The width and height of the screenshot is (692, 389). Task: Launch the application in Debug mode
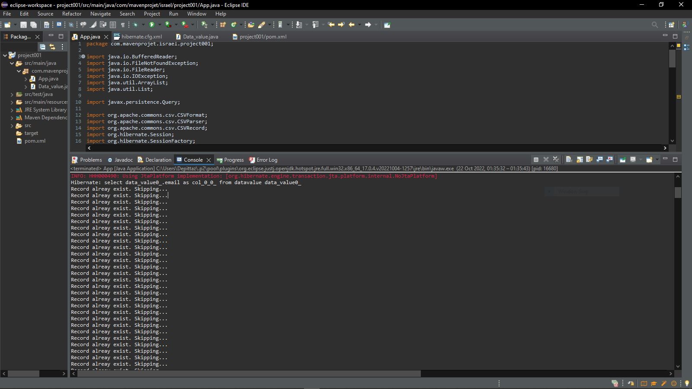click(136, 25)
